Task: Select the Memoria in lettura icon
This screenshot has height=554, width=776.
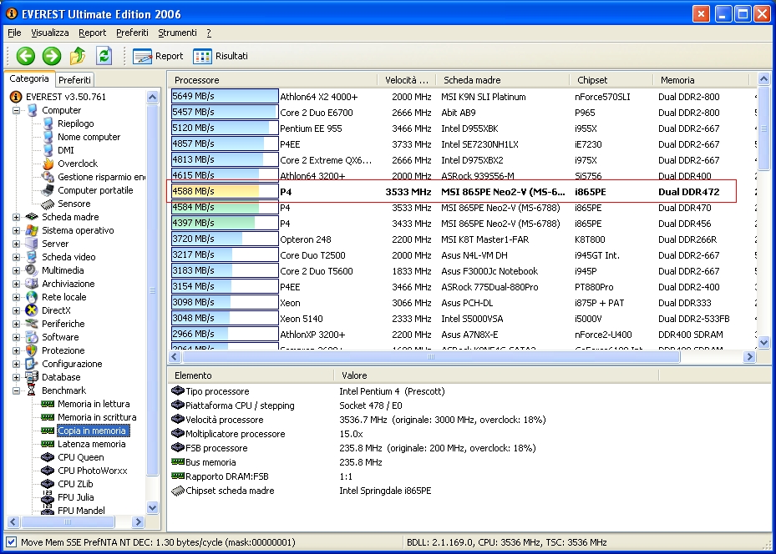Action: [48, 404]
